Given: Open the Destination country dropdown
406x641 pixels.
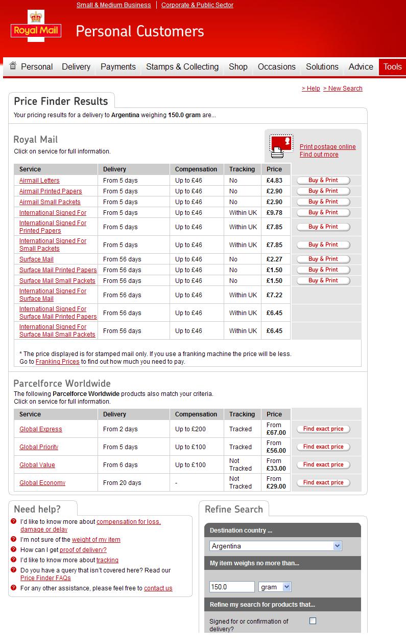Looking at the screenshot, I should 275,546.
